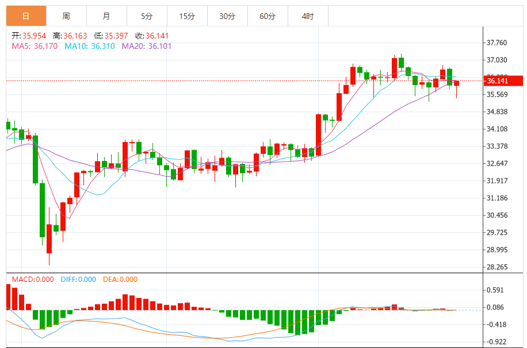This screenshot has height=348, width=527.
Task: Open the 15分 timeframe tab
Action: click(x=187, y=16)
